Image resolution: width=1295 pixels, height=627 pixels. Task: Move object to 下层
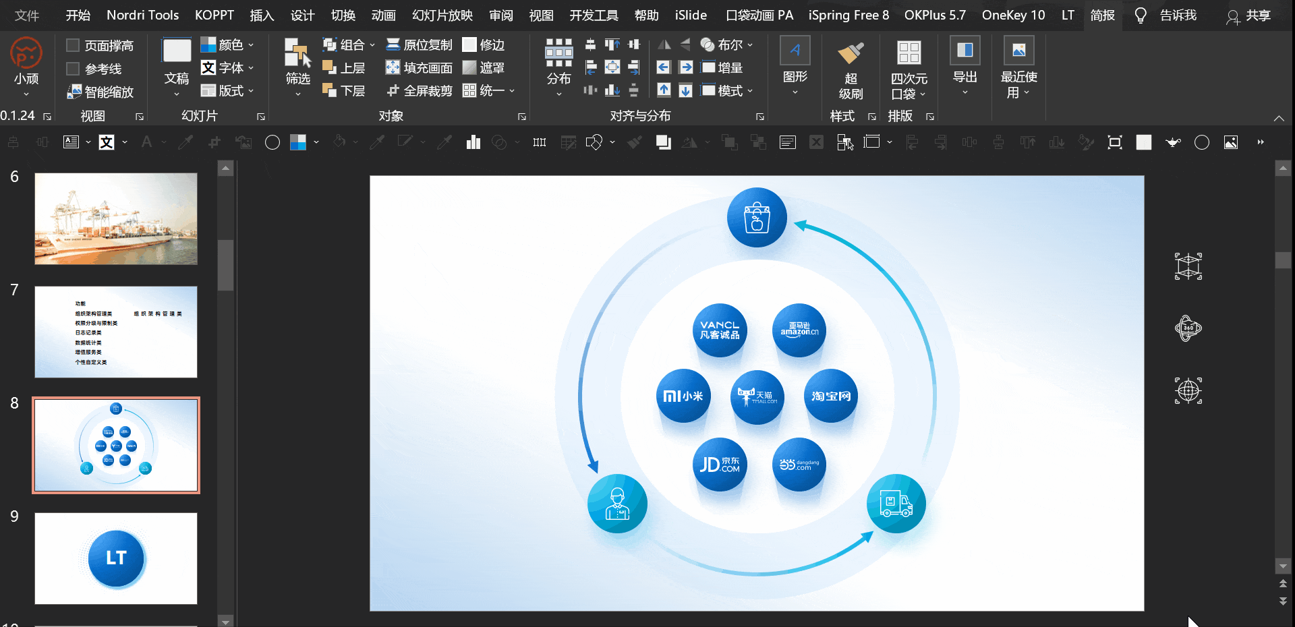pos(344,90)
